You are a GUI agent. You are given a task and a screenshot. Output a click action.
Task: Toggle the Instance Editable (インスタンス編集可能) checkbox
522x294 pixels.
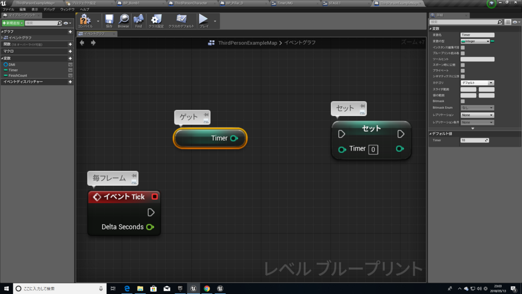tap(463, 47)
